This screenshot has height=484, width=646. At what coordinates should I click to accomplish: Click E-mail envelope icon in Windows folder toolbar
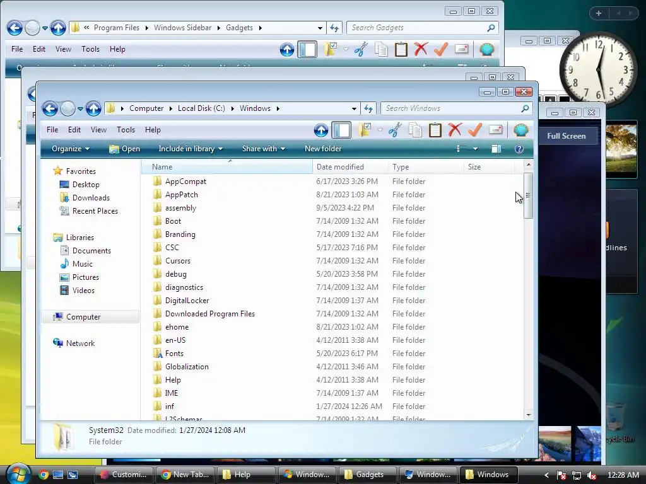coord(496,130)
